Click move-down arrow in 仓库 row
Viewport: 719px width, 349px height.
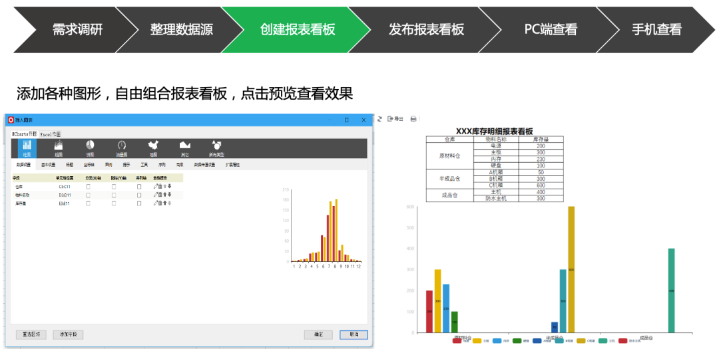point(170,186)
